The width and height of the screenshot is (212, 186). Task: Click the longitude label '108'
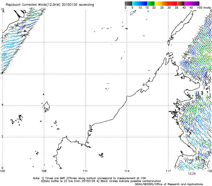pyautogui.click(x=44, y=171)
